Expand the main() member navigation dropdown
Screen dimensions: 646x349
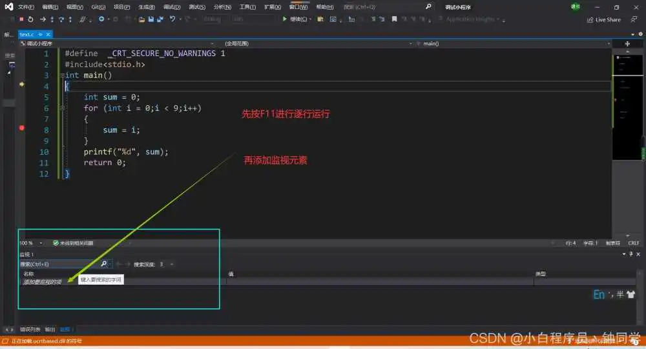pyautogui.click(x=606, y=43)
